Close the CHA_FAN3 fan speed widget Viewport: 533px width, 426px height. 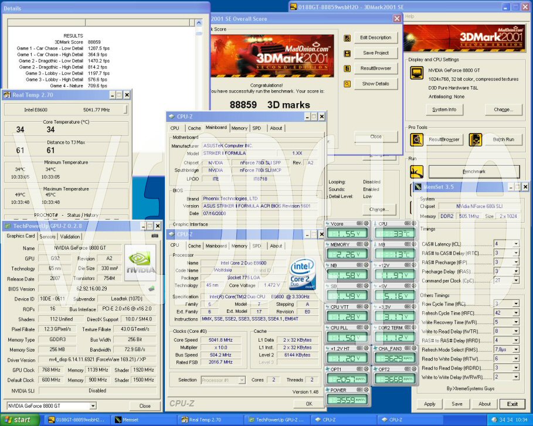point(414,348)
